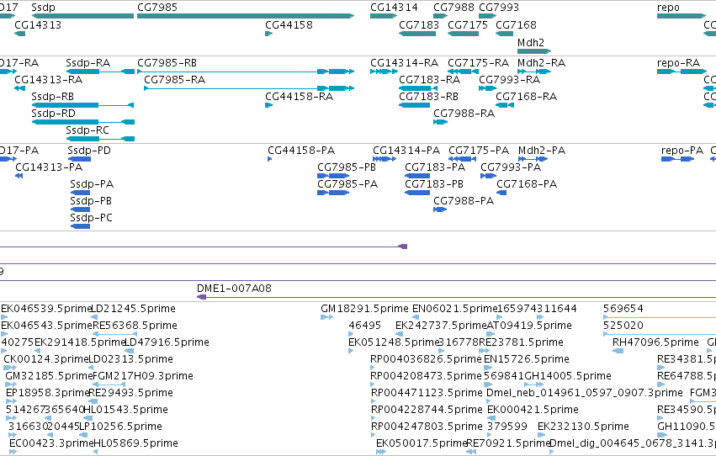Click the CG7985-RA transcript label
The image size is (716, 456).
(175, 79)
